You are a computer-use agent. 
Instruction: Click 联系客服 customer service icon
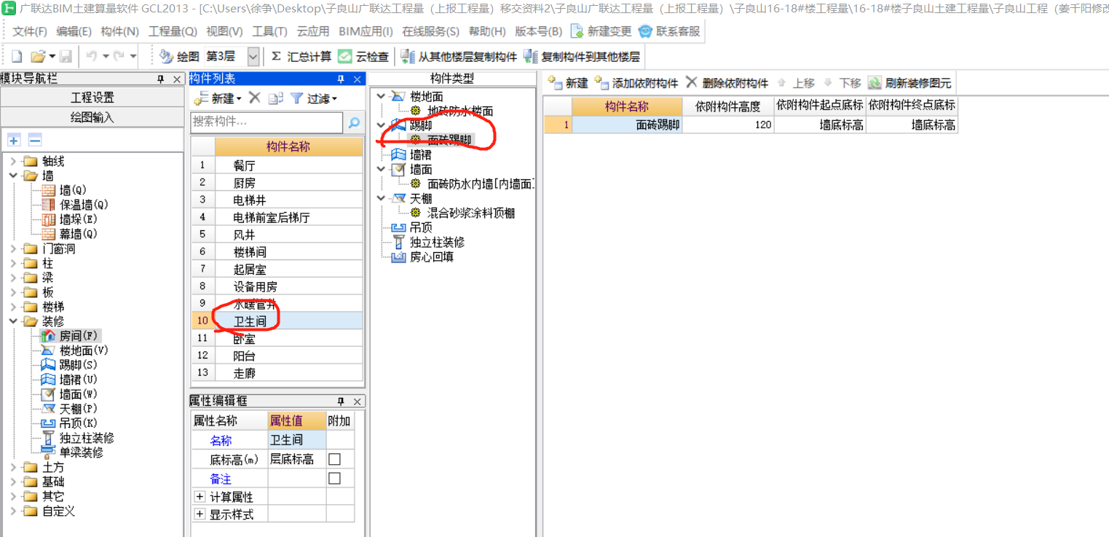(669, 31)
